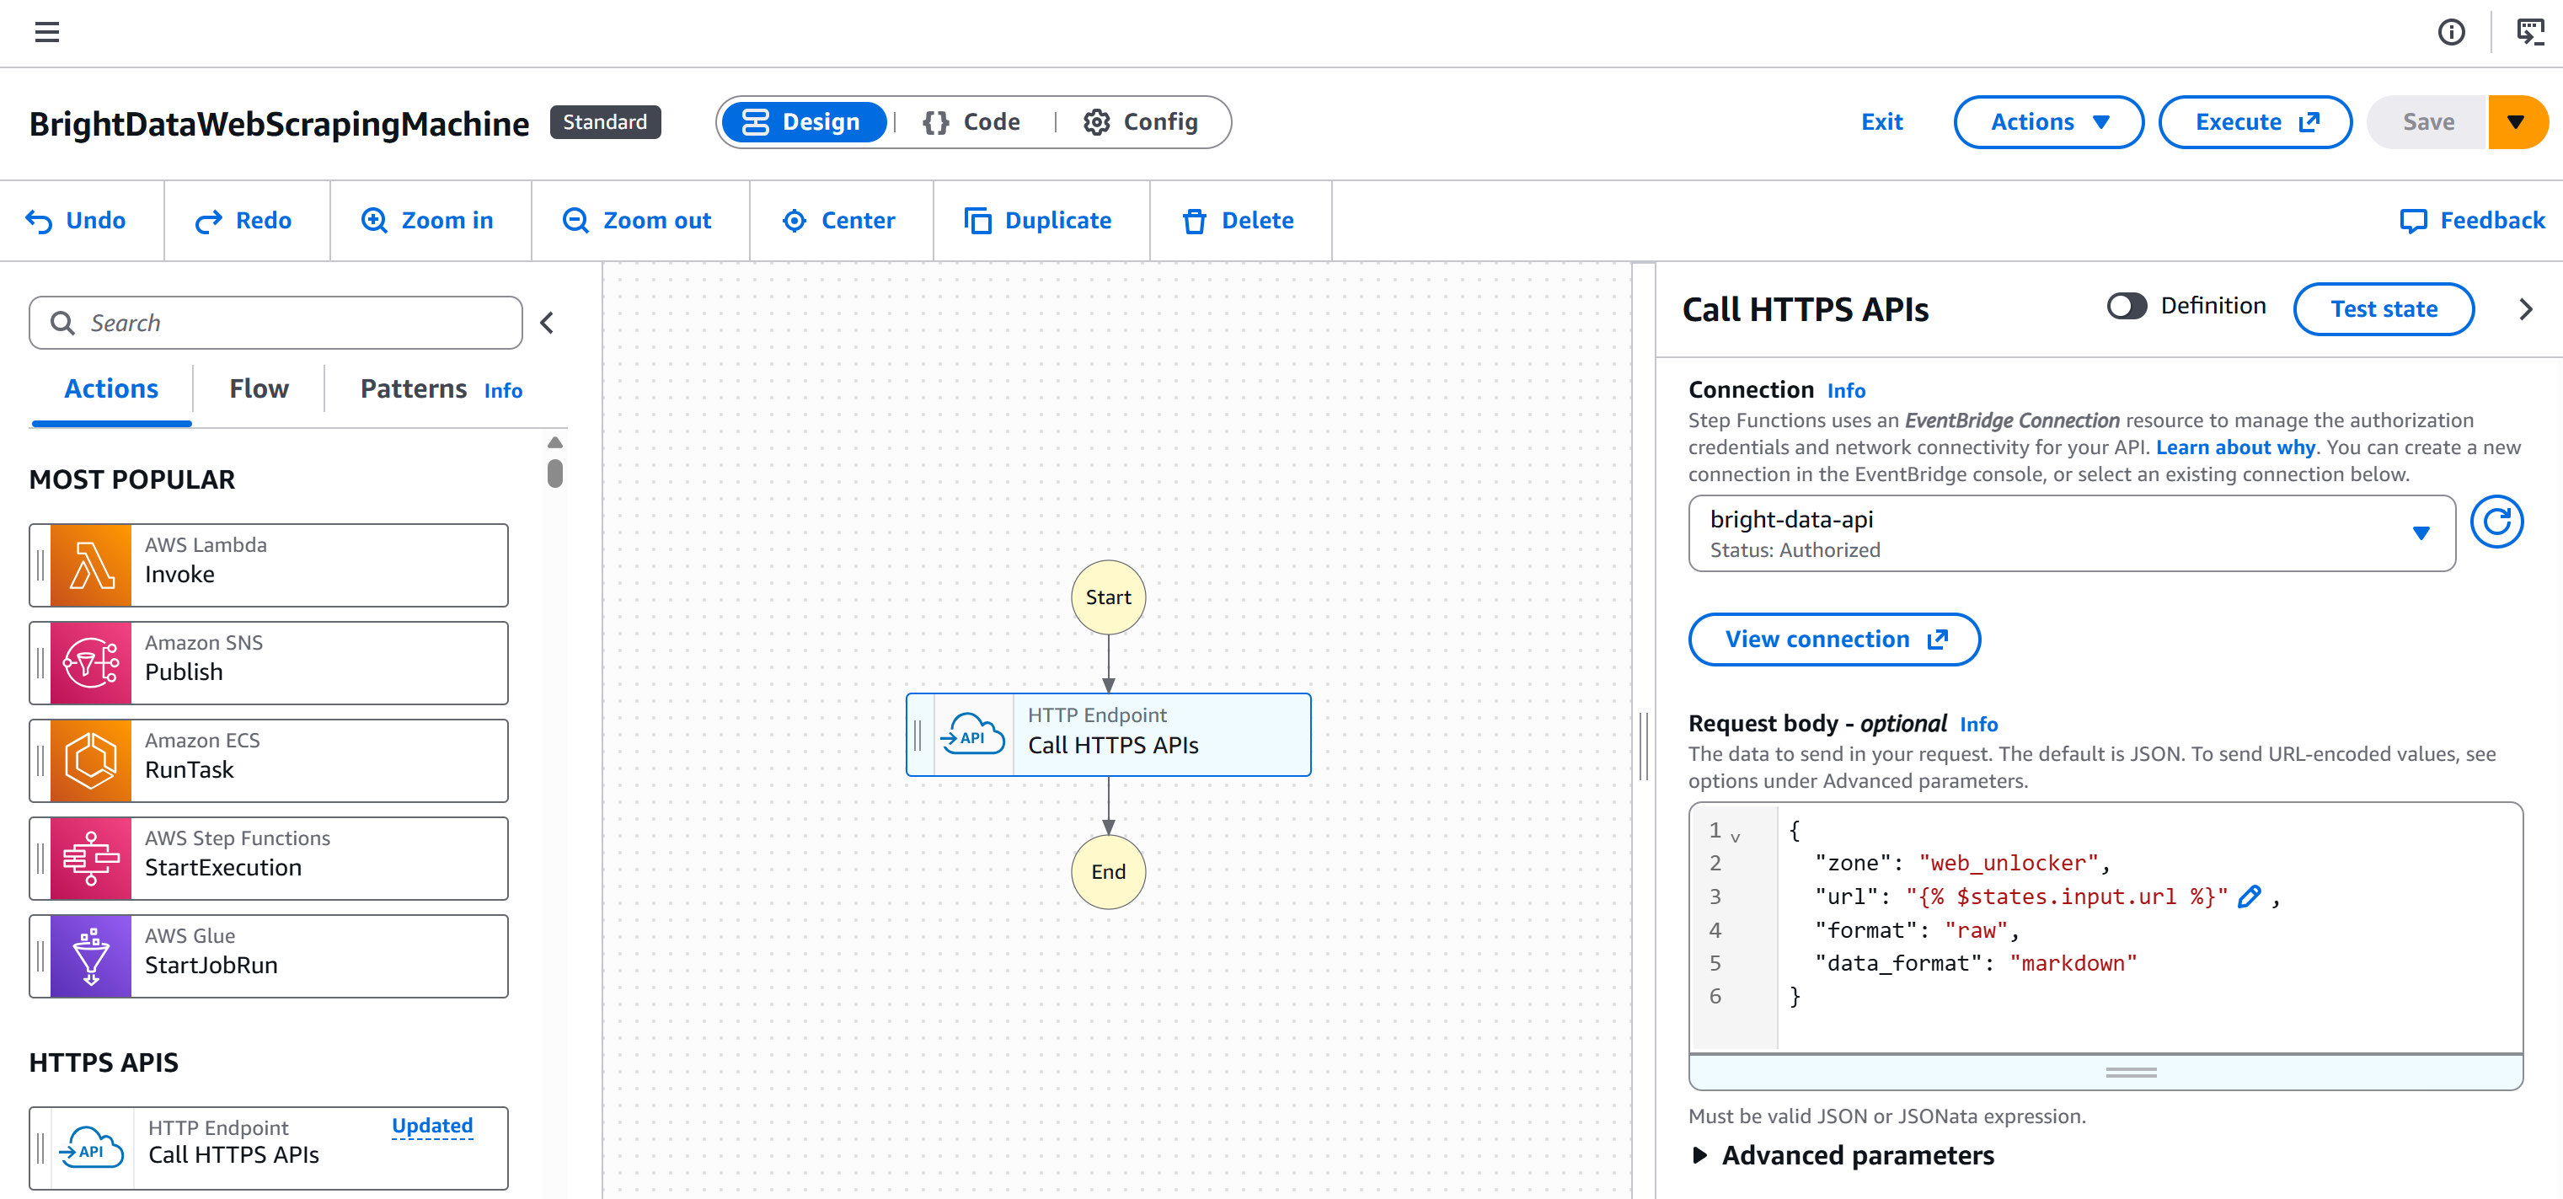Viewport: 2563px width, 1199px height.
Task: Click inside the Search actions field
Action: 276,323
